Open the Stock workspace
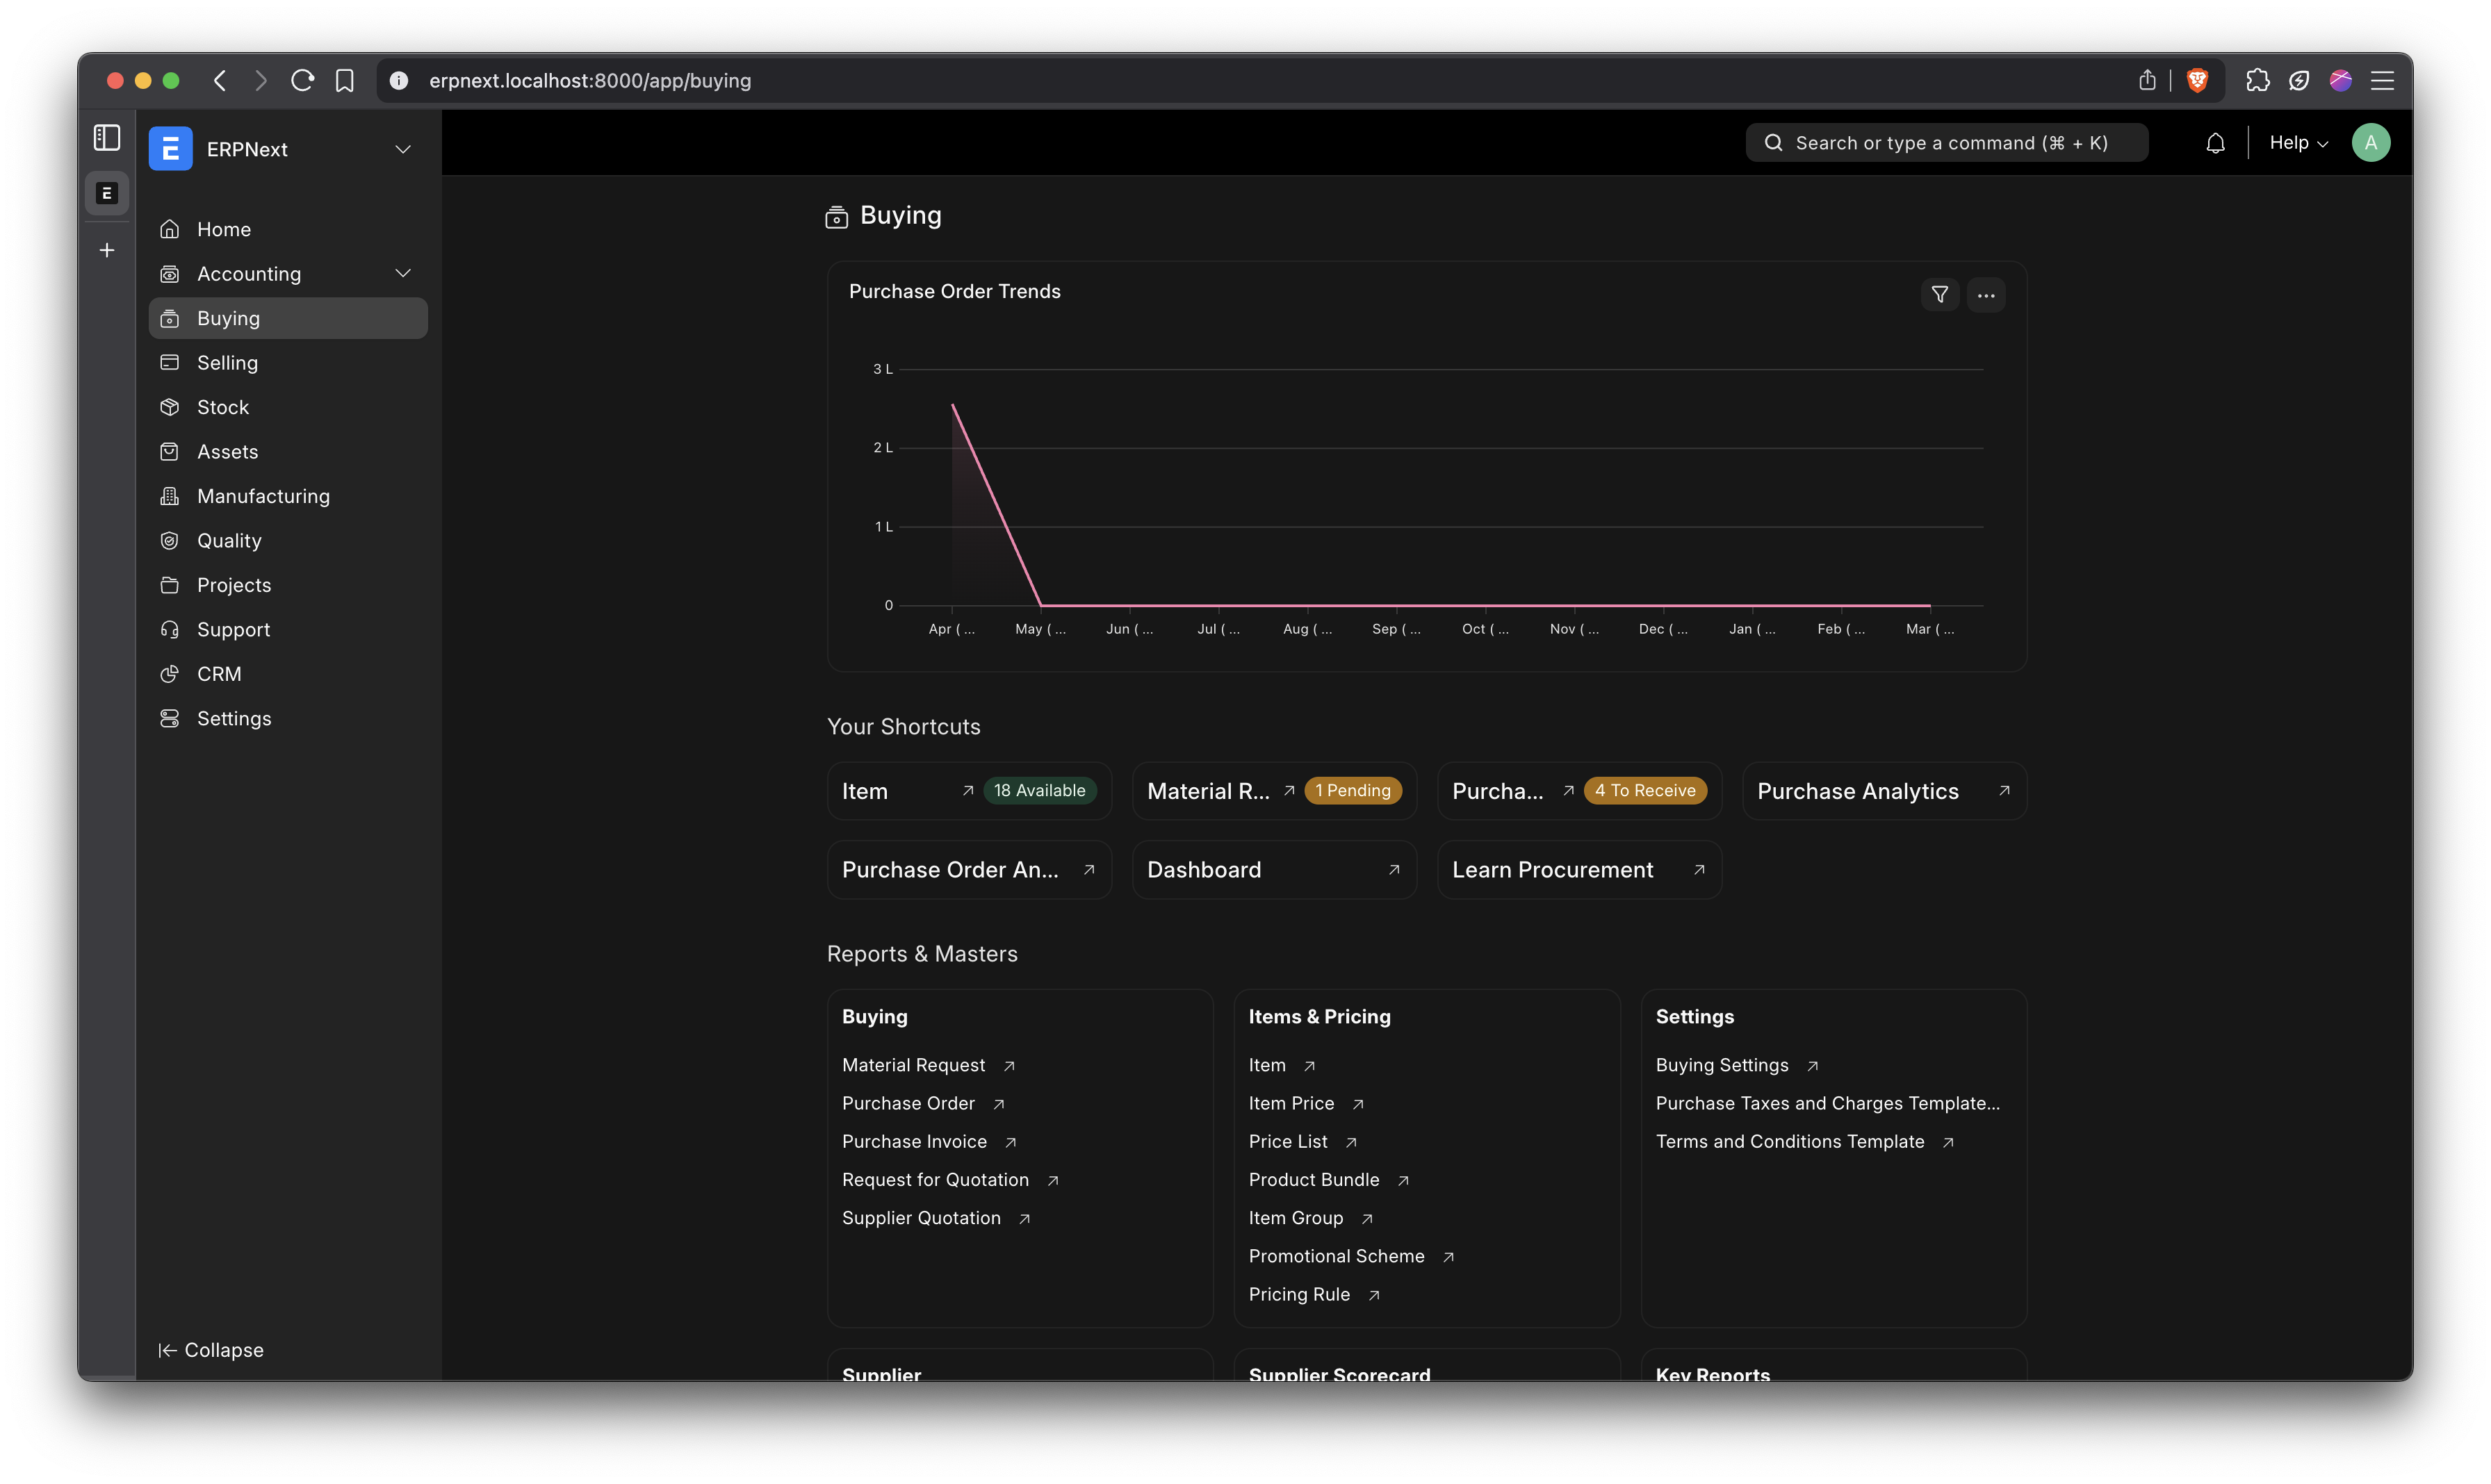 click(288, 407)
